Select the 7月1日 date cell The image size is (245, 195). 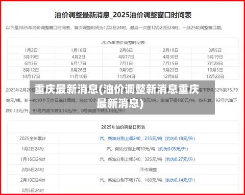(x=126, y=63)
